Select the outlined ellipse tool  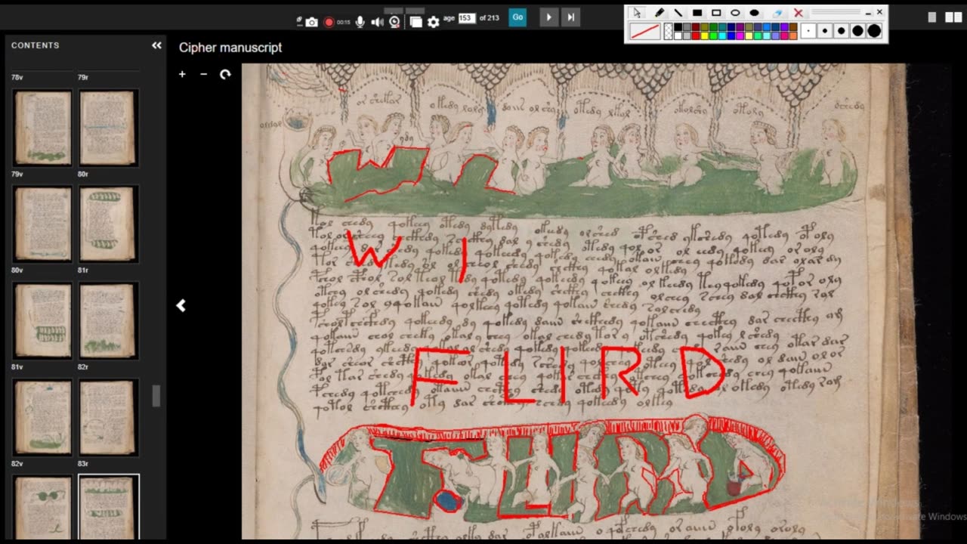click(x=735, y=13)
